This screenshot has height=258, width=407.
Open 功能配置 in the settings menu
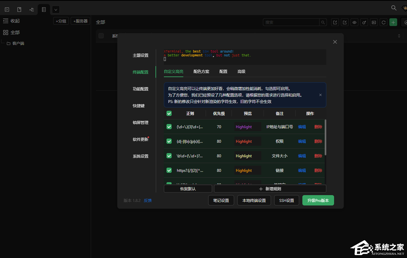pyautogui.click(x=140, y=89)
